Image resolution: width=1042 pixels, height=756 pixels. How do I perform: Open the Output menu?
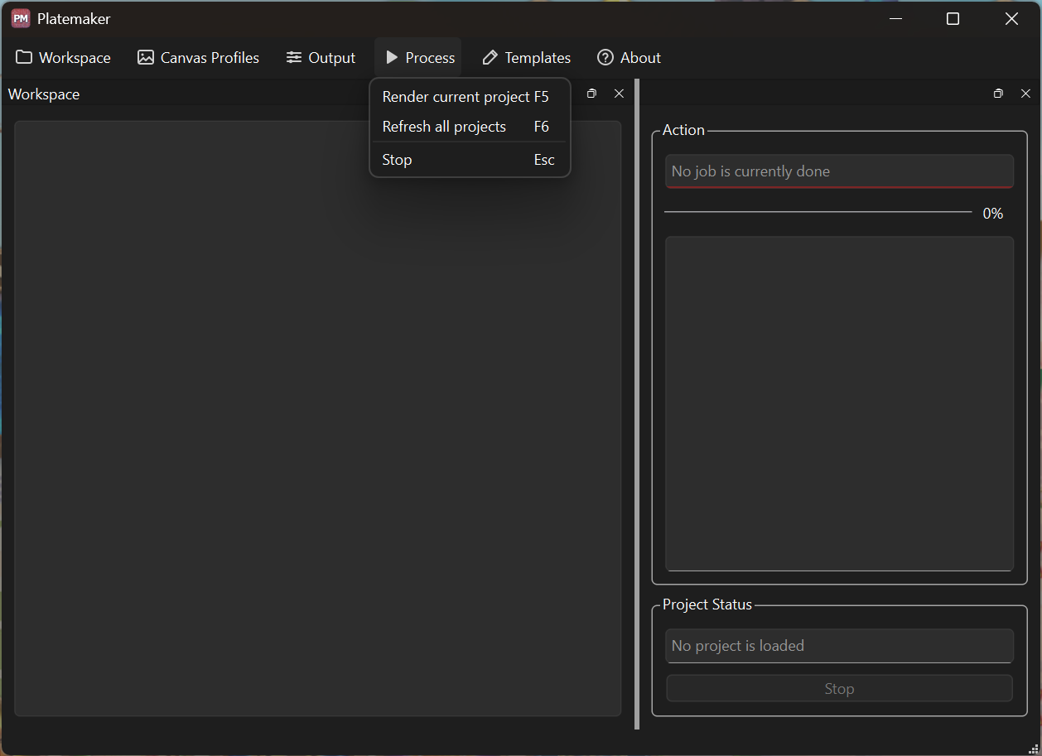pos(321,58)
